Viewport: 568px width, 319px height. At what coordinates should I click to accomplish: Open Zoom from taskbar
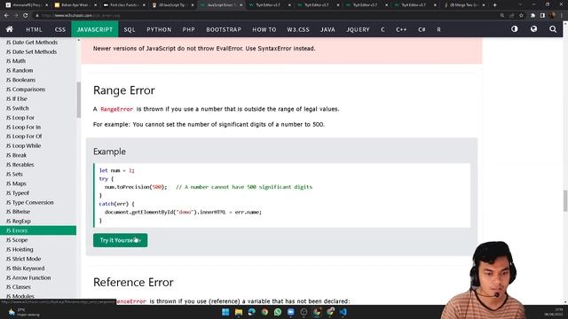290,312
